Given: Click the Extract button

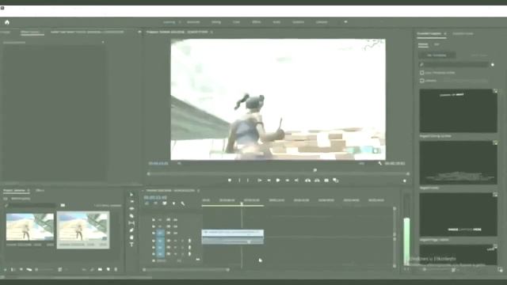Looking at the screenshot, I should [x=317, y=180].
